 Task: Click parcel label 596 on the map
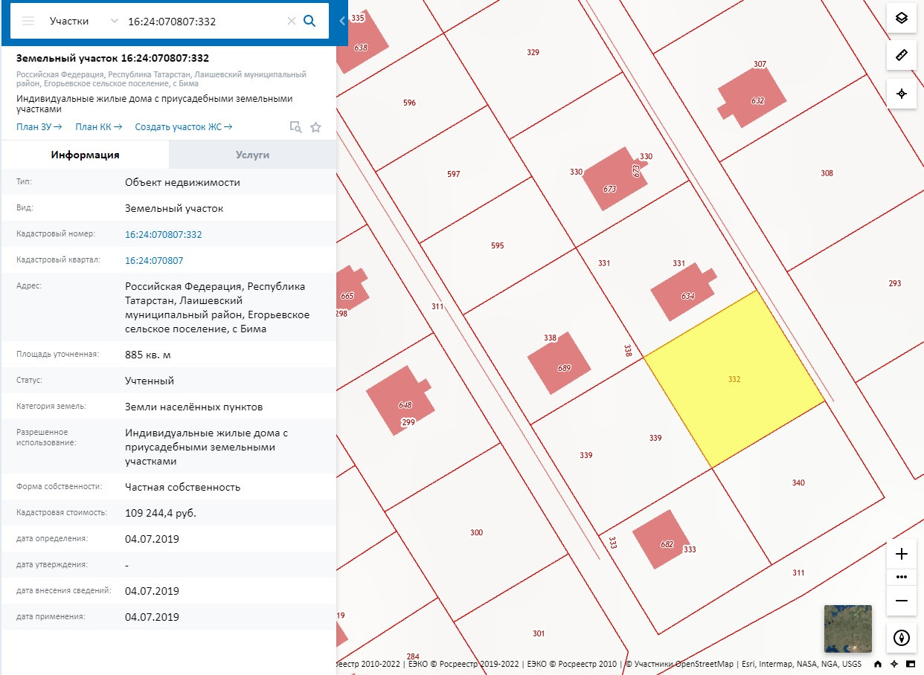(x=409, y=103)
